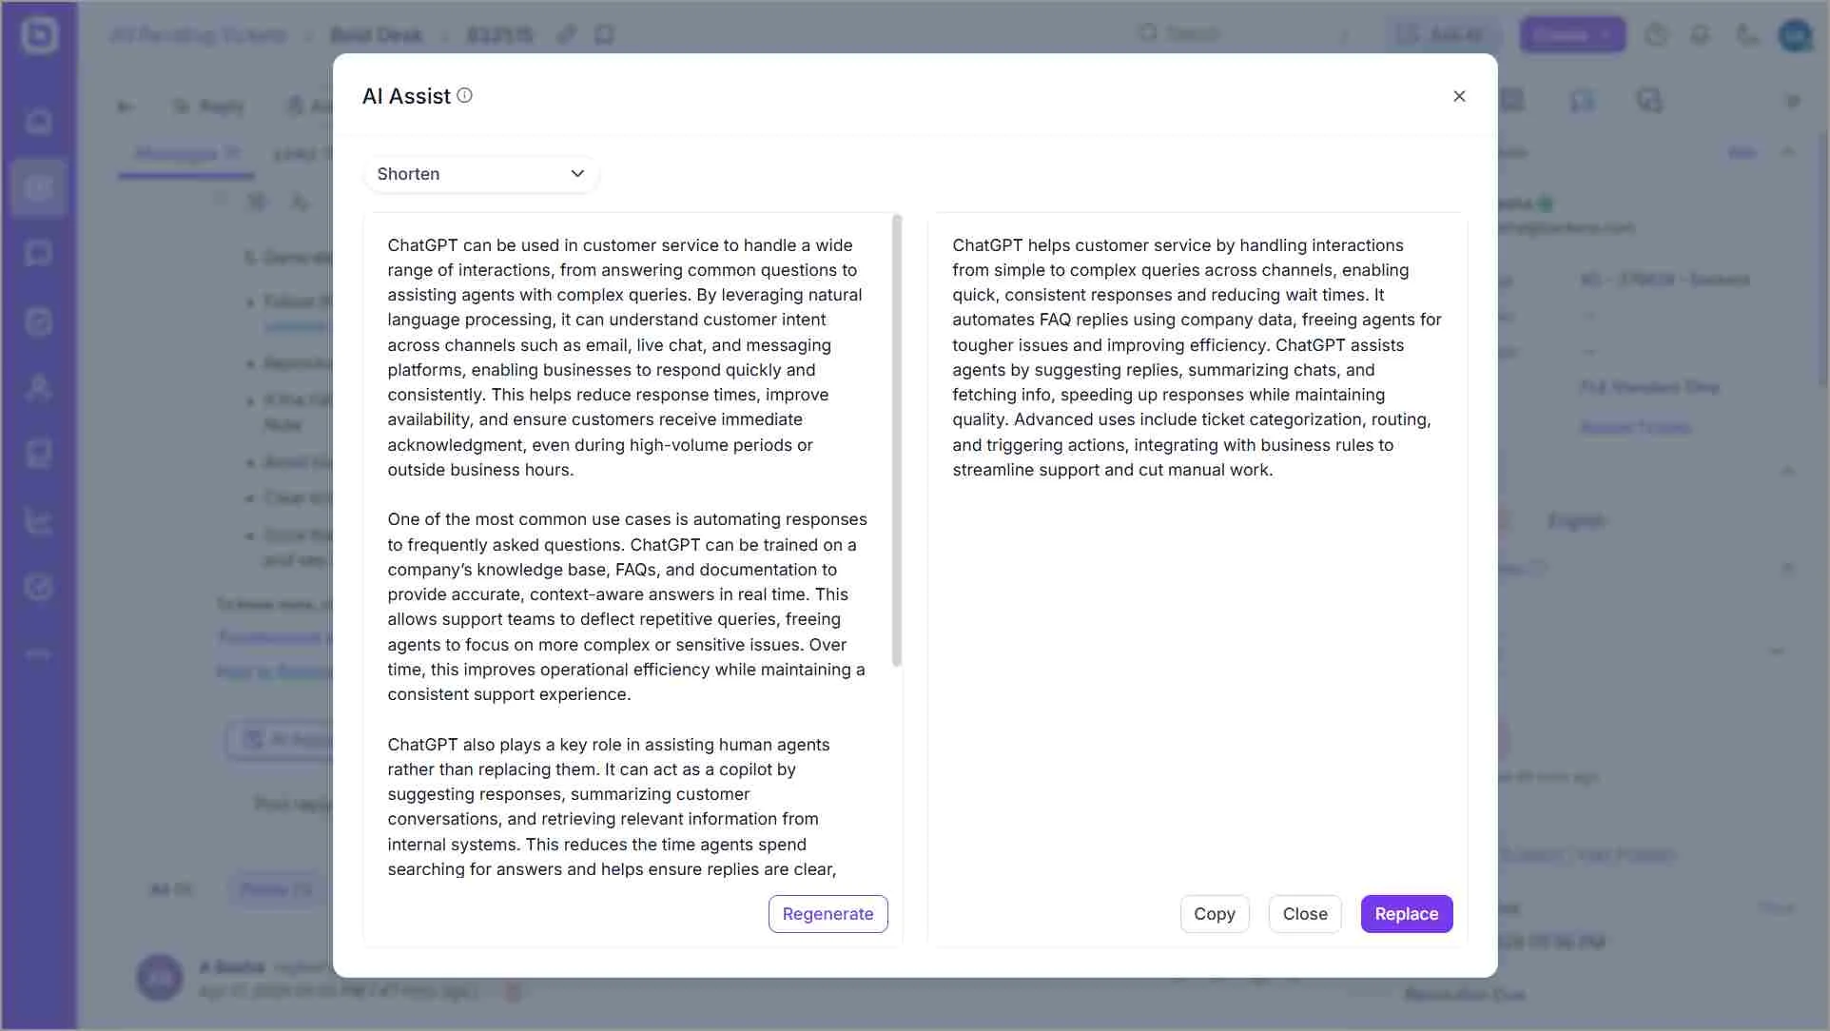Click the purple Create button
Screen dimensions: 1830x1031
point(1572,35)
